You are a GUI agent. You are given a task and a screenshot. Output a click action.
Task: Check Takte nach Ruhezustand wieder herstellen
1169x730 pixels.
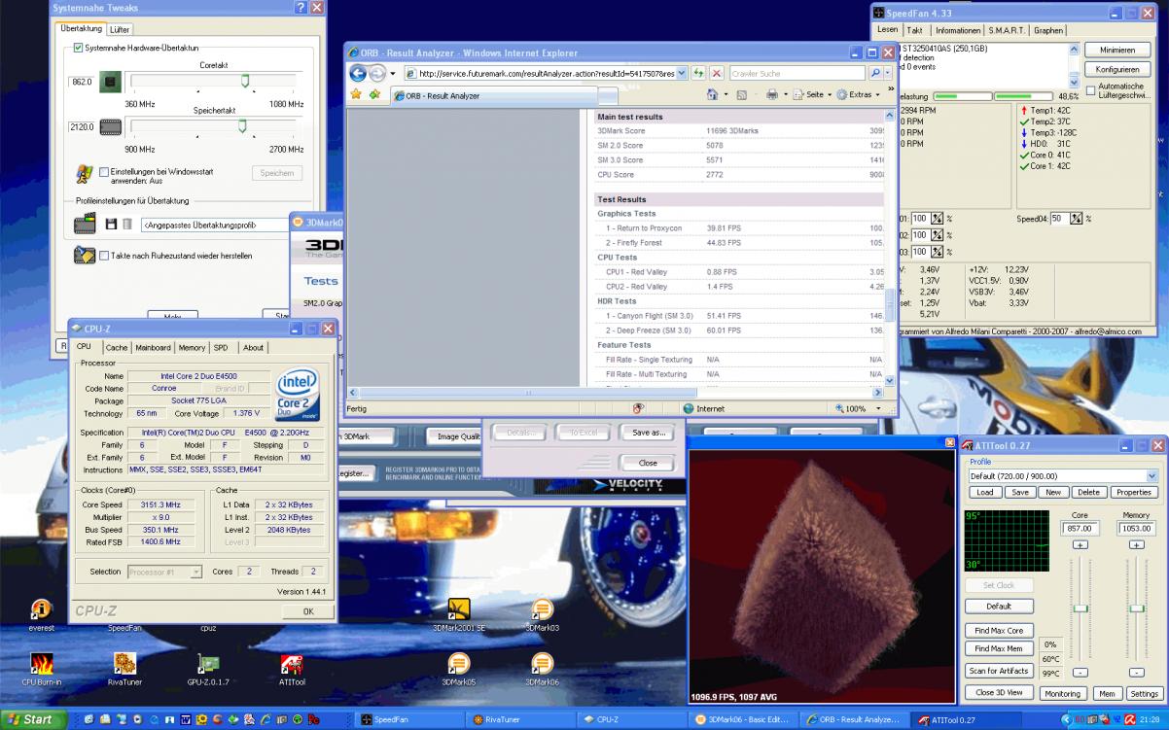[x=104, y=256]
